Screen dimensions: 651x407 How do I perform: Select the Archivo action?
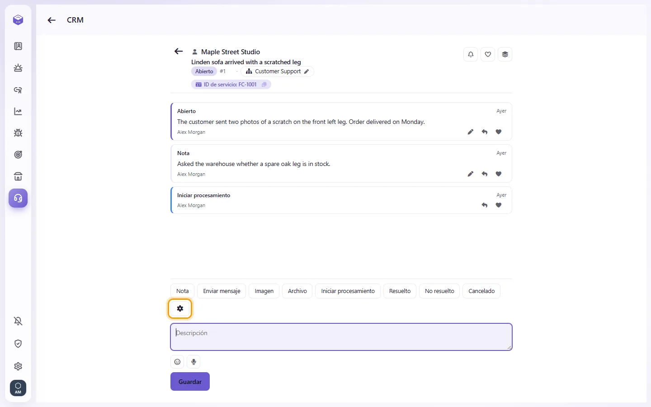pos(297,291)
